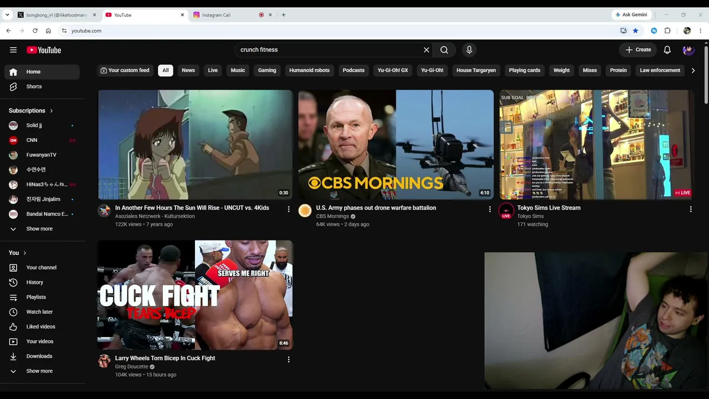Open options for Larry Wheels video

(289, 360)
